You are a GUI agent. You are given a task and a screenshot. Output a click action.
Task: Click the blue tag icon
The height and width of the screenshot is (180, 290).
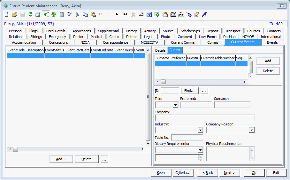pos(189,14)
